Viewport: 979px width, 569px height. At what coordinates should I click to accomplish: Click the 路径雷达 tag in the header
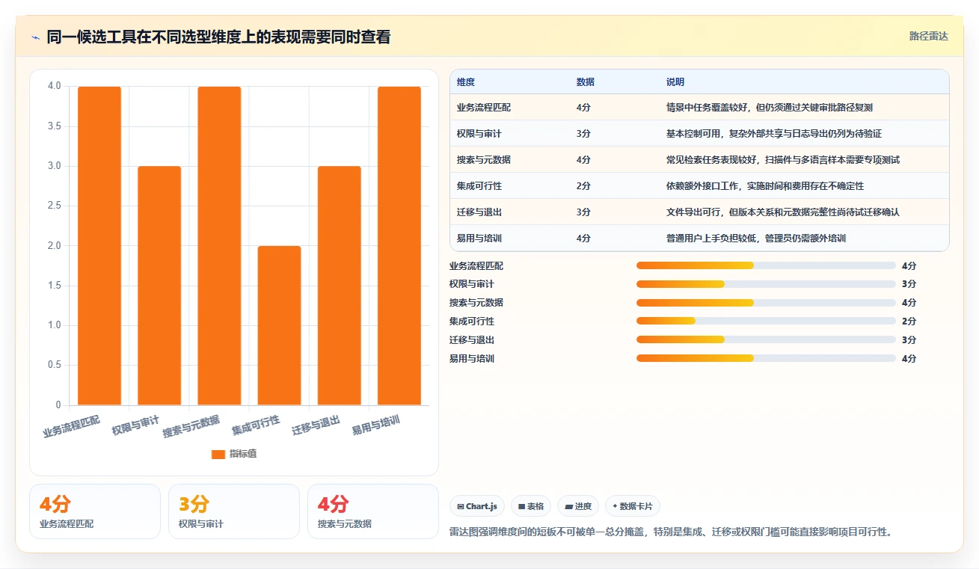[x=929, y=36]
